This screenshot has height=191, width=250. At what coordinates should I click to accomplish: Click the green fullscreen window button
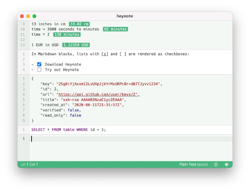tap(34, 16)
